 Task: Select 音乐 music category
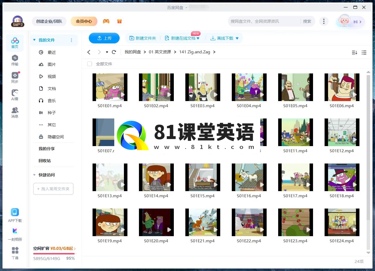coord(52,101)
